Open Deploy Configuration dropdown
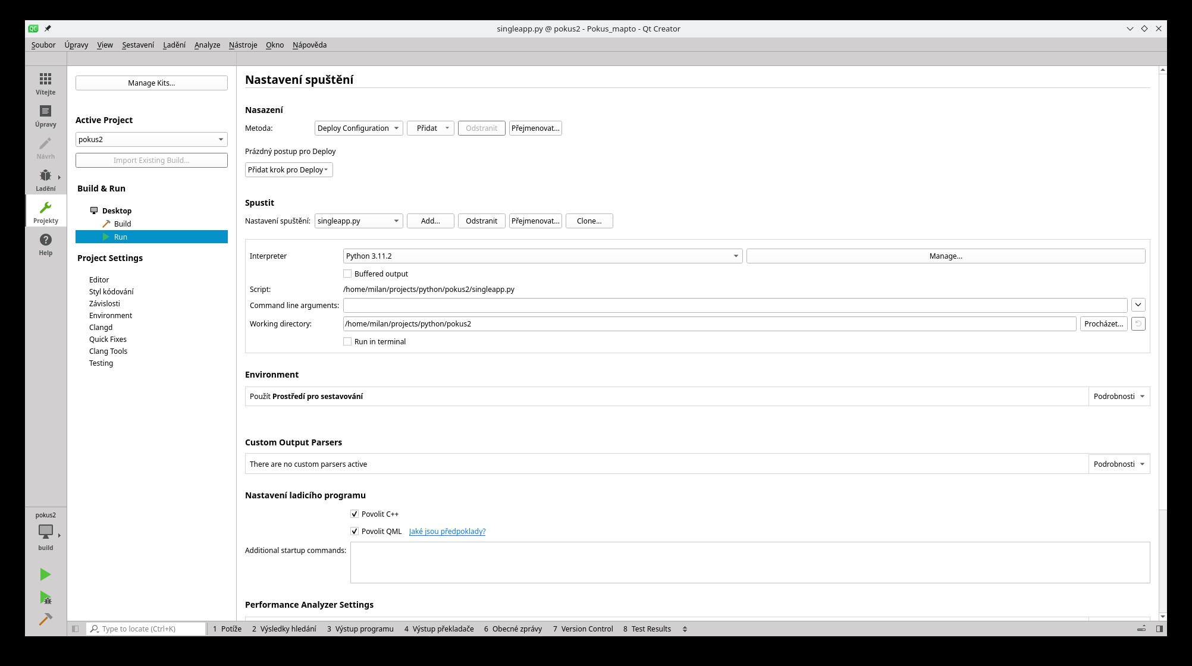Image resolution: width=1192 pixels, height=666 pixels. [x=359, y=128]
